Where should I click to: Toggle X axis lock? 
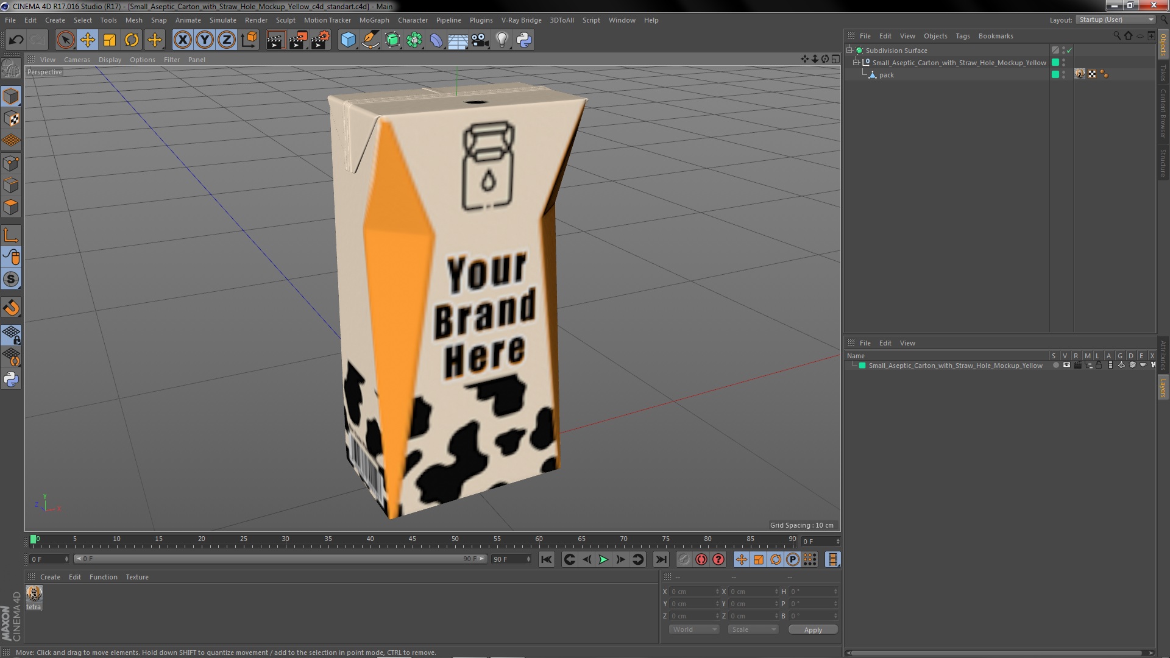click(182, 40)
